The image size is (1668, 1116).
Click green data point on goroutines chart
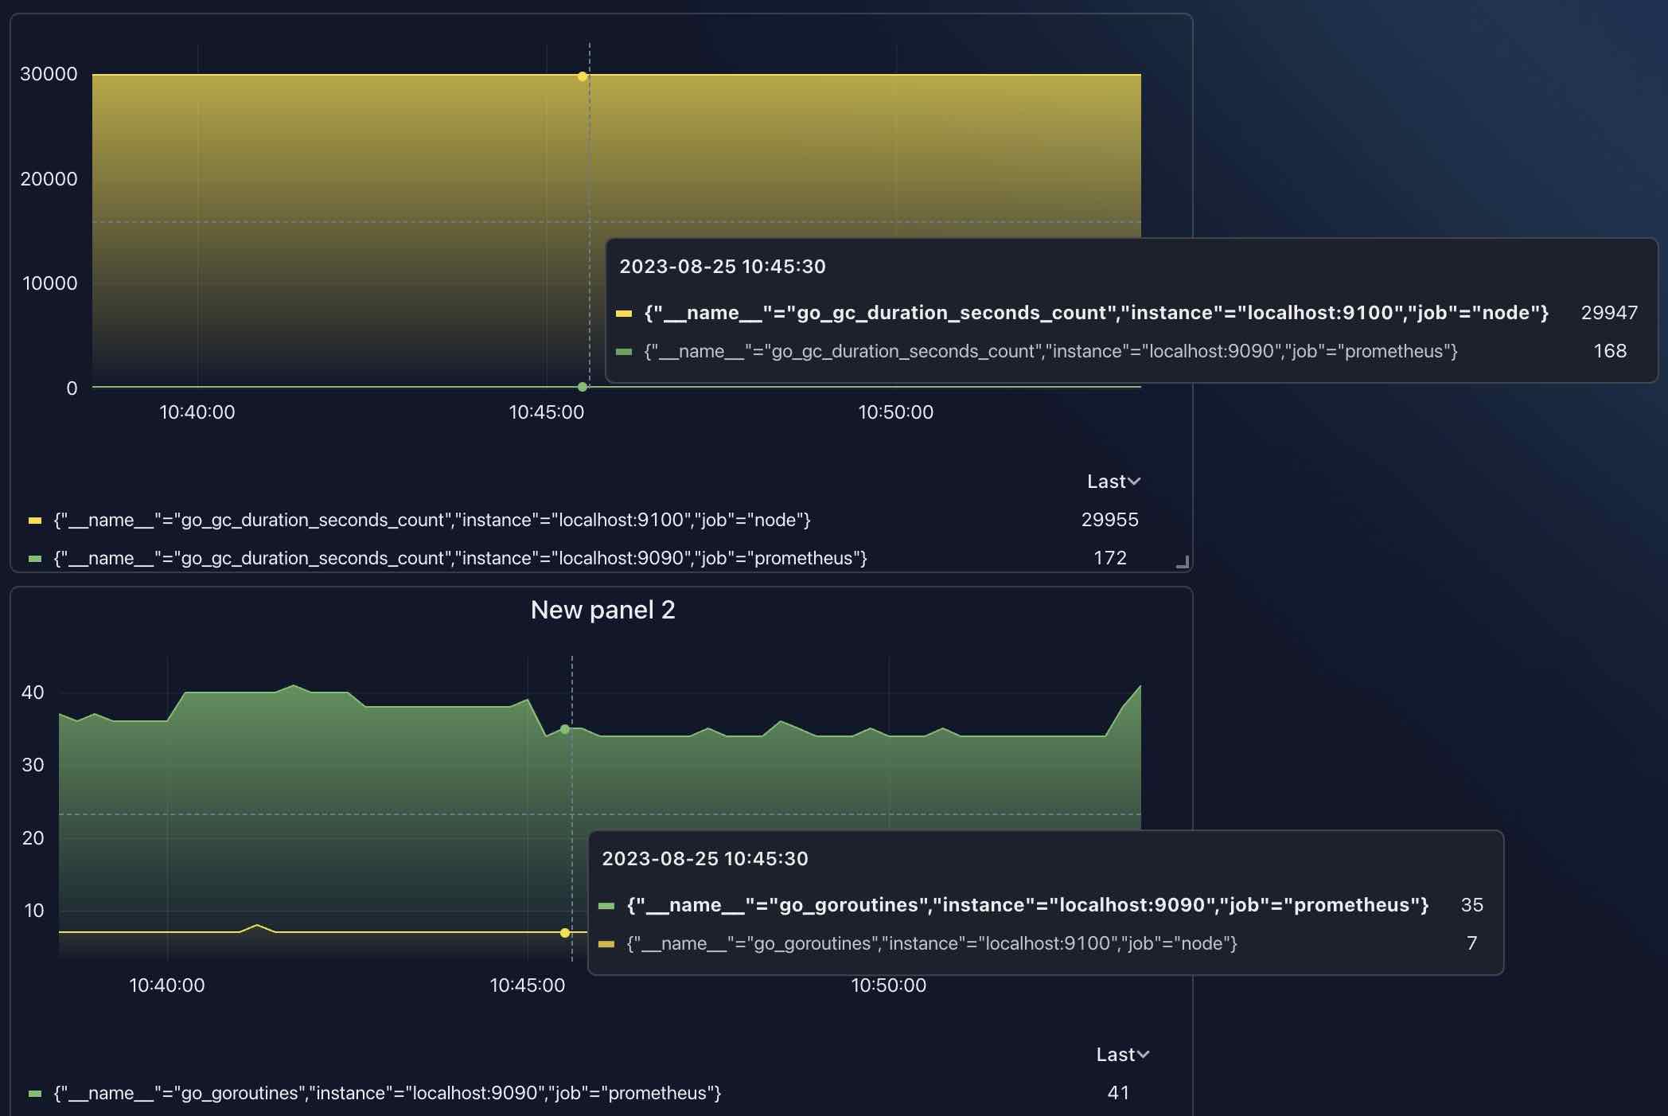[x=565, y=729]
